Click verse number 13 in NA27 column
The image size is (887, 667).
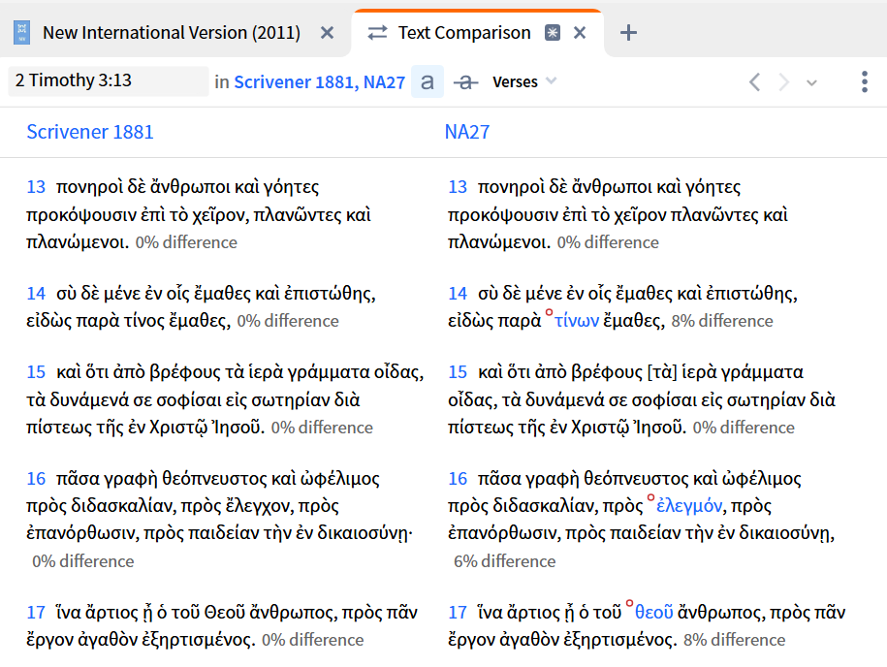[x=458, y=187]
